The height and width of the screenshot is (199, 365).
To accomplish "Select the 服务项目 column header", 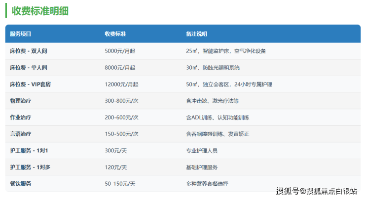I will (21, 34).
